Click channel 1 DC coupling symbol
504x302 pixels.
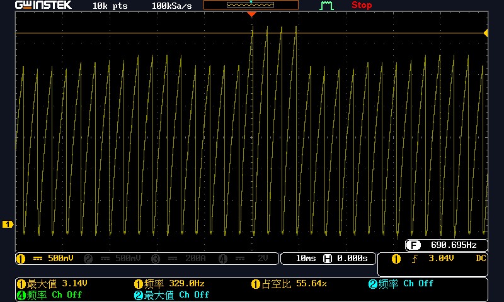click(38, 259)
